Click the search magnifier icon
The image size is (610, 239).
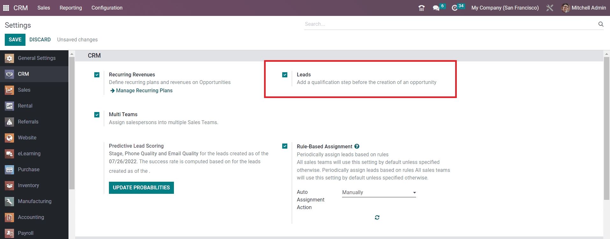click(601, 24)
